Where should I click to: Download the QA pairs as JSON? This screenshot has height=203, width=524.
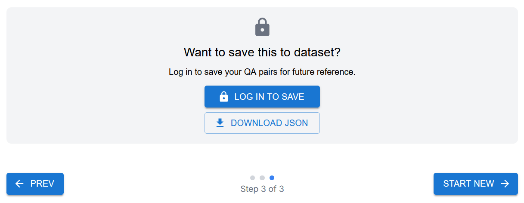point(262,123)
